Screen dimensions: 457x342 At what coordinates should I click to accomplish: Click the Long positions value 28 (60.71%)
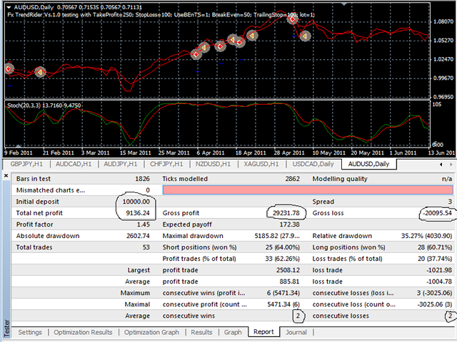tap(435, 247)
